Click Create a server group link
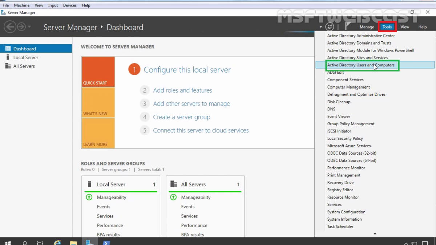 (x=182, y=117)
